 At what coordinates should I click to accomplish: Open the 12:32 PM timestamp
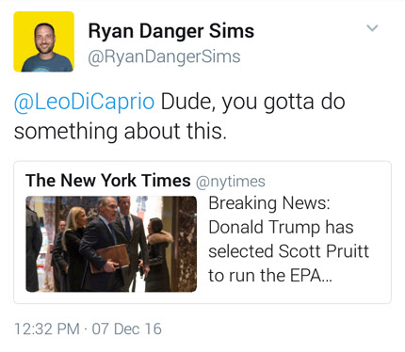[x=47, y=329]
